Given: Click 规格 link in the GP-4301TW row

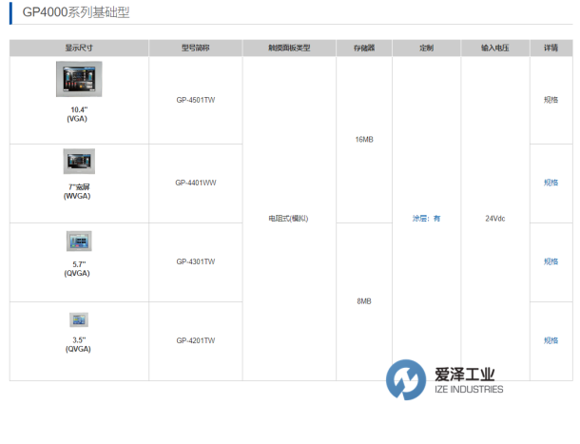Looking at the screenshot, I should (x=551, y=261).
